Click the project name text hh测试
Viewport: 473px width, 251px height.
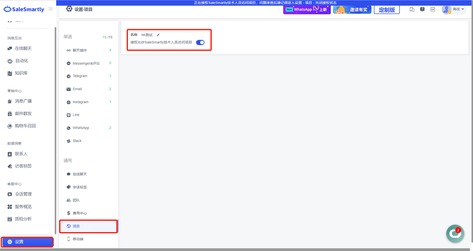147,35
